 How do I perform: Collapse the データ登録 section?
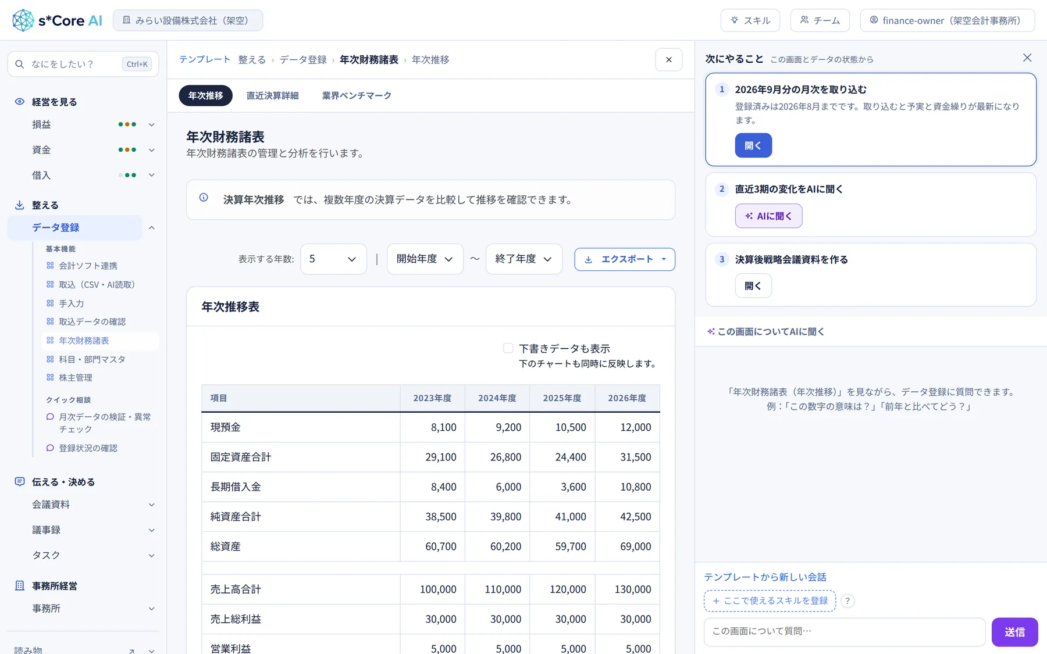click(x=151, y=228)
